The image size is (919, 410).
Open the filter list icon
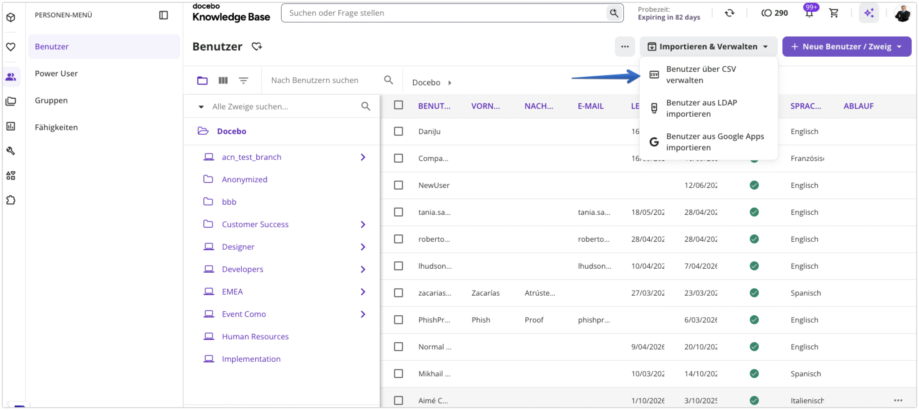click(243, 80)
